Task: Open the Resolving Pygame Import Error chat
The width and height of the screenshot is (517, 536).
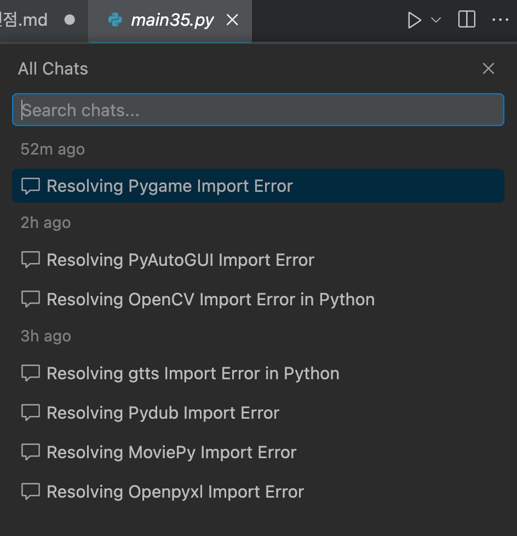Action: (170, 186)
